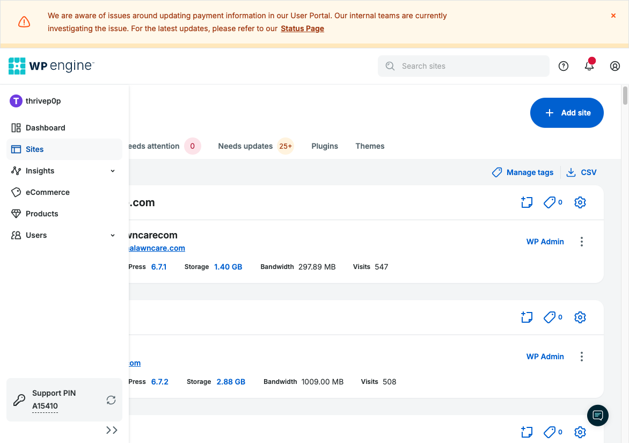629x443 pixels.
Task: Collapse sidebar using double chevron icon
Action: click(112, 430)
